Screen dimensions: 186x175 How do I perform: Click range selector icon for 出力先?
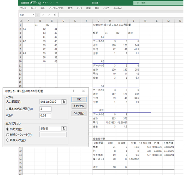point(64,128)
